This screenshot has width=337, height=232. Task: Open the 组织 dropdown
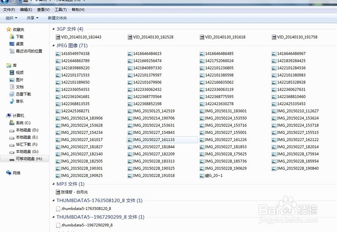(x=11, y=18)
